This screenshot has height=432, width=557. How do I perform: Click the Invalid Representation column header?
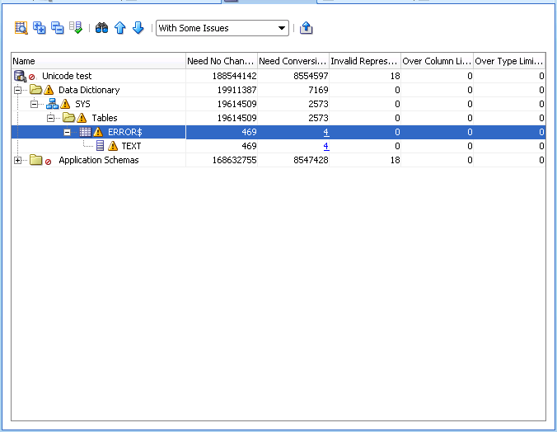pyautogui.click(x=364, y=61)
